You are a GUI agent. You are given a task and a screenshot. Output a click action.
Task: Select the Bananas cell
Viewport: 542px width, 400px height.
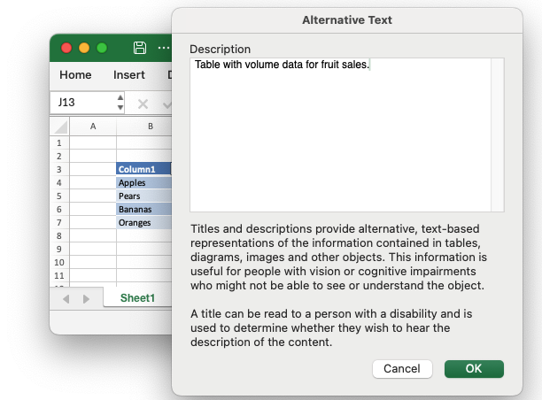(143, 209)
